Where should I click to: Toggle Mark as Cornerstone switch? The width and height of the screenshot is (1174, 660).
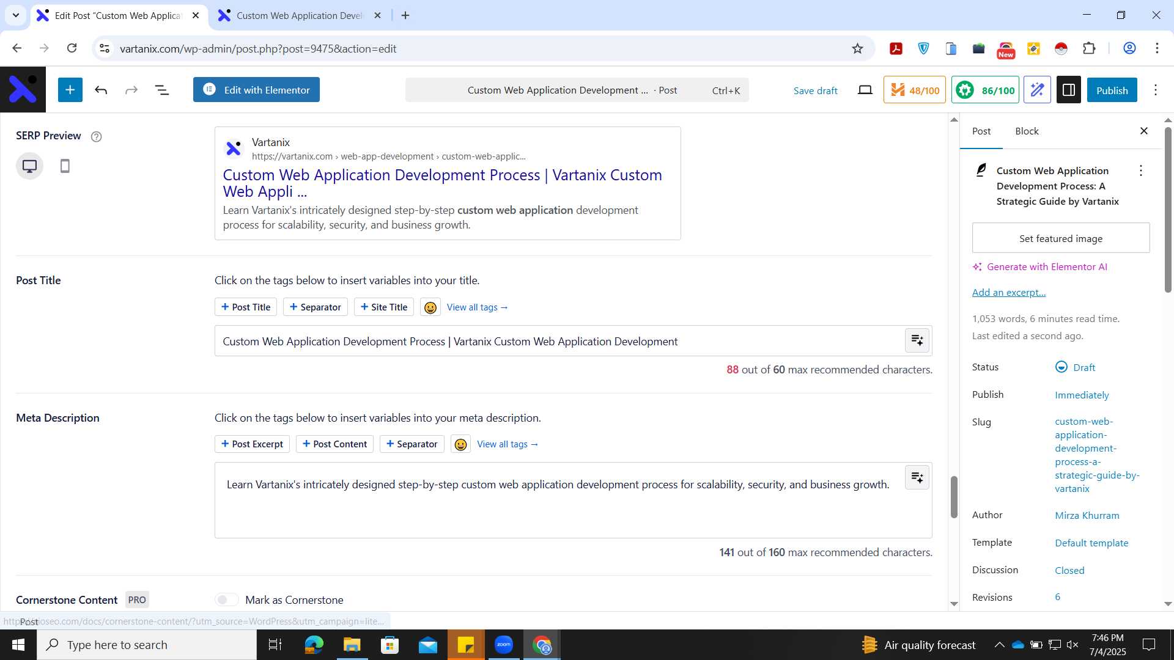pyautogui.click(x=227, y=600)
